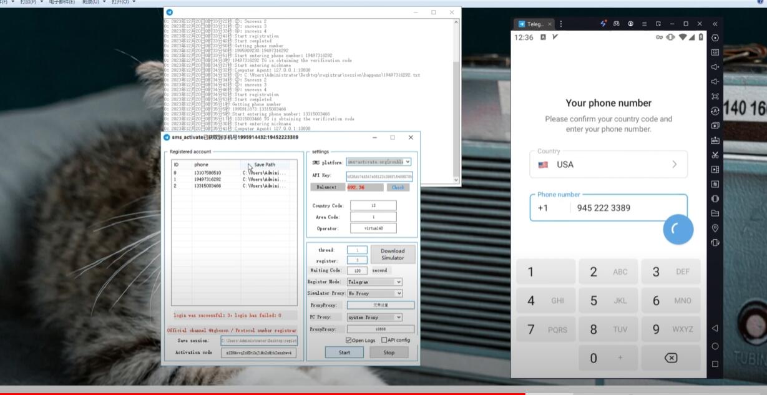Viewport: 767px width, 395px height.
Task: Open the location pin tool in emulator sidebar
Action: (x=715, y=228)
